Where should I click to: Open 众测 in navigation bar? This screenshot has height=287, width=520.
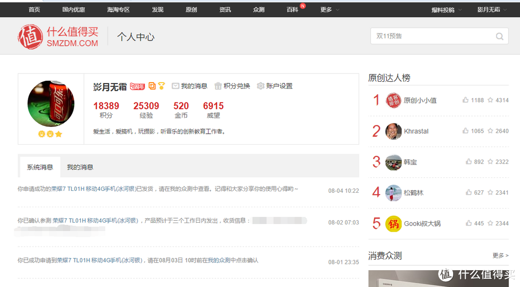[x=259, y=10]
